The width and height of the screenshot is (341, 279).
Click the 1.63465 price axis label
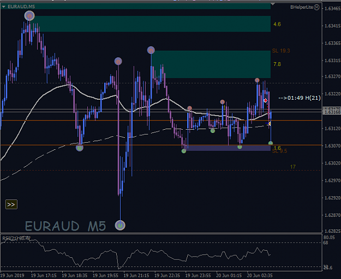pos(332,9)
